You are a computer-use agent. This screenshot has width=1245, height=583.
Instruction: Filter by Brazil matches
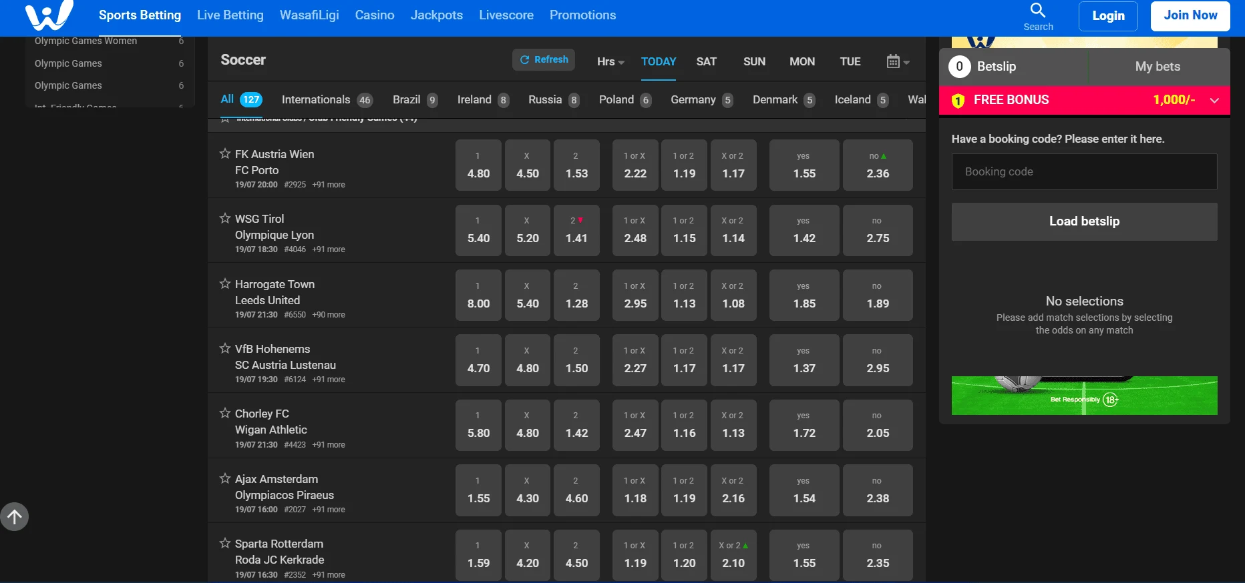click(x=415, y=99)
